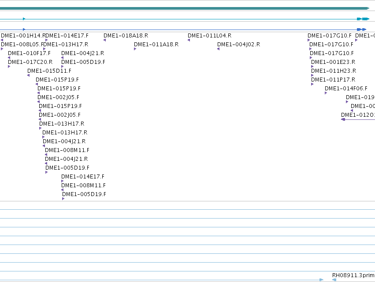The height and width of the screenshot is (282, 375).
Task: Click the DME1-011L04.R feature label
Action: [x=209, y=36]
